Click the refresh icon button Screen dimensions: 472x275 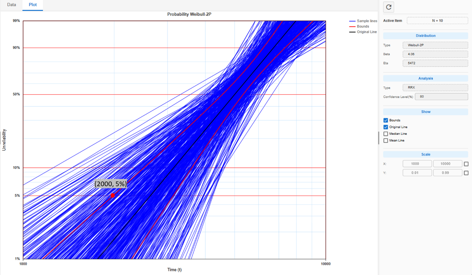click(x=389, y=7)
